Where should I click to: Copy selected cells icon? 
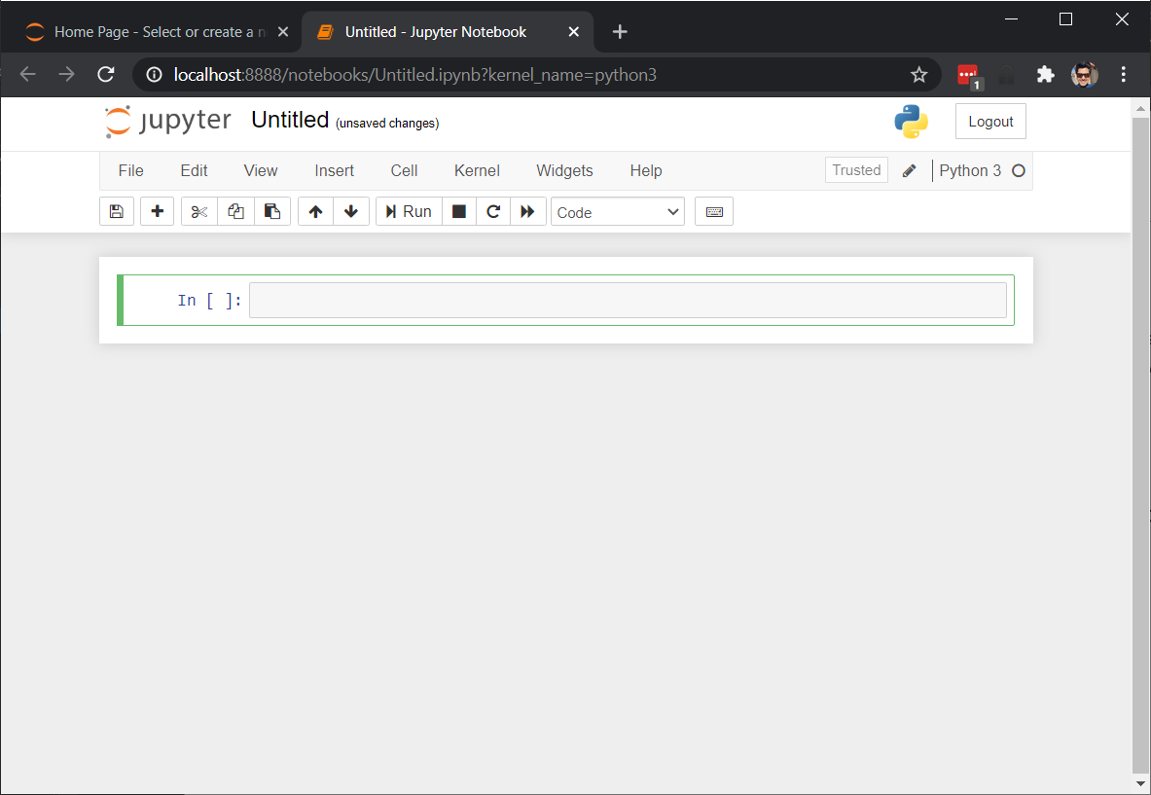coord(235,211)
